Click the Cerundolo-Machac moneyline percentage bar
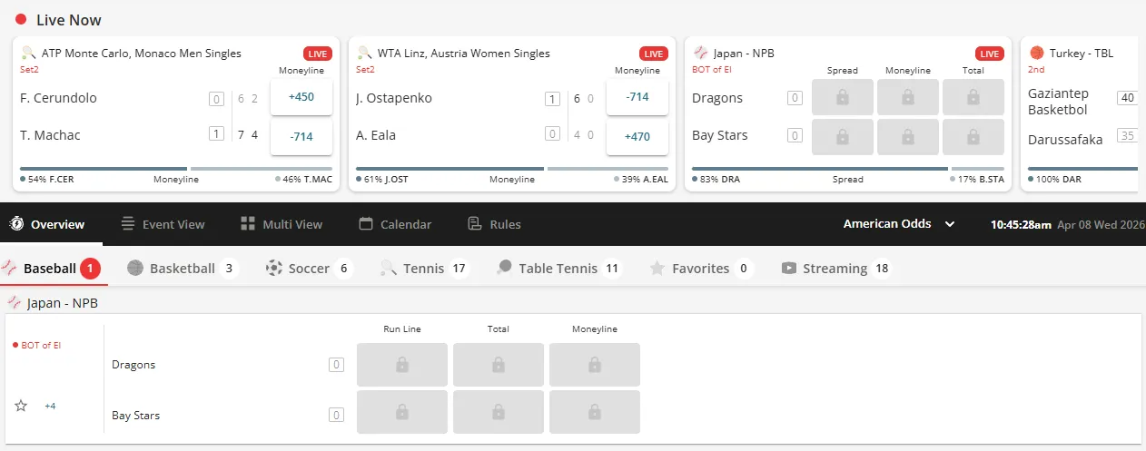This screenshot has height=451, width=1146. [176, 169]
